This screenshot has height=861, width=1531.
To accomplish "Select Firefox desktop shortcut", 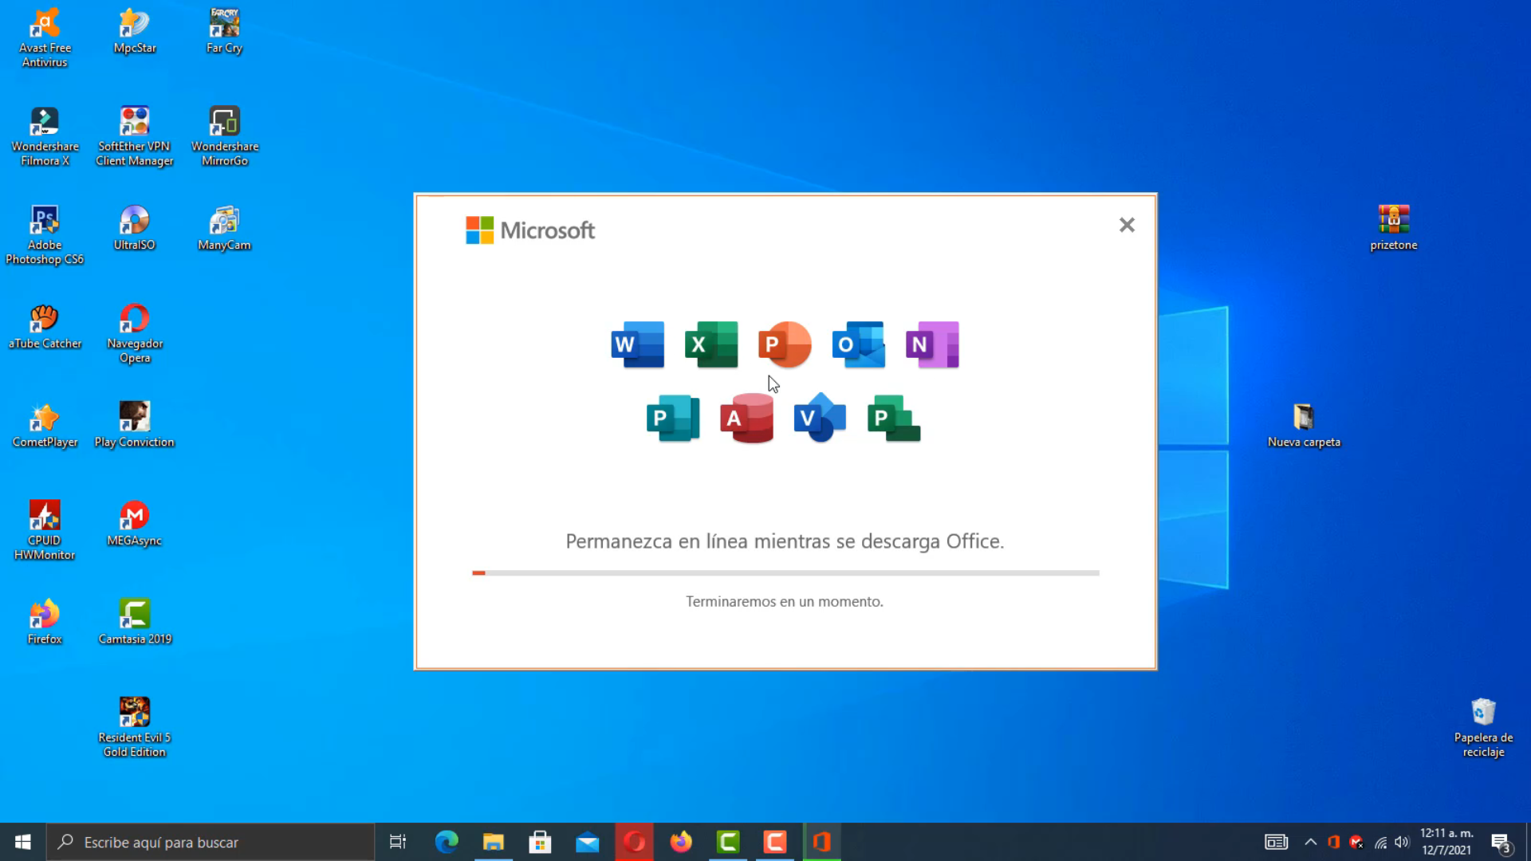I will (x=45, y=622).
